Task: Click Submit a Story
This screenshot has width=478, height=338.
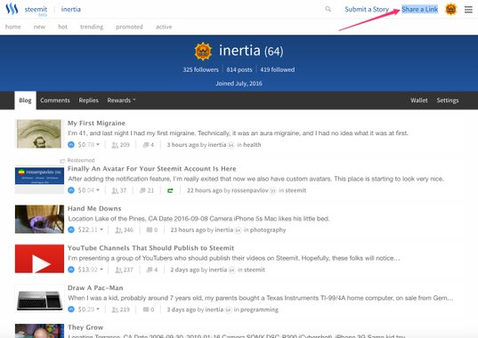Action: coord(367,10)
